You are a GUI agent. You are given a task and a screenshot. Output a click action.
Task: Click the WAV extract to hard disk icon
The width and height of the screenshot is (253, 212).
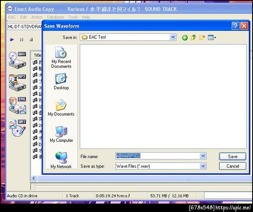point(17,60)
